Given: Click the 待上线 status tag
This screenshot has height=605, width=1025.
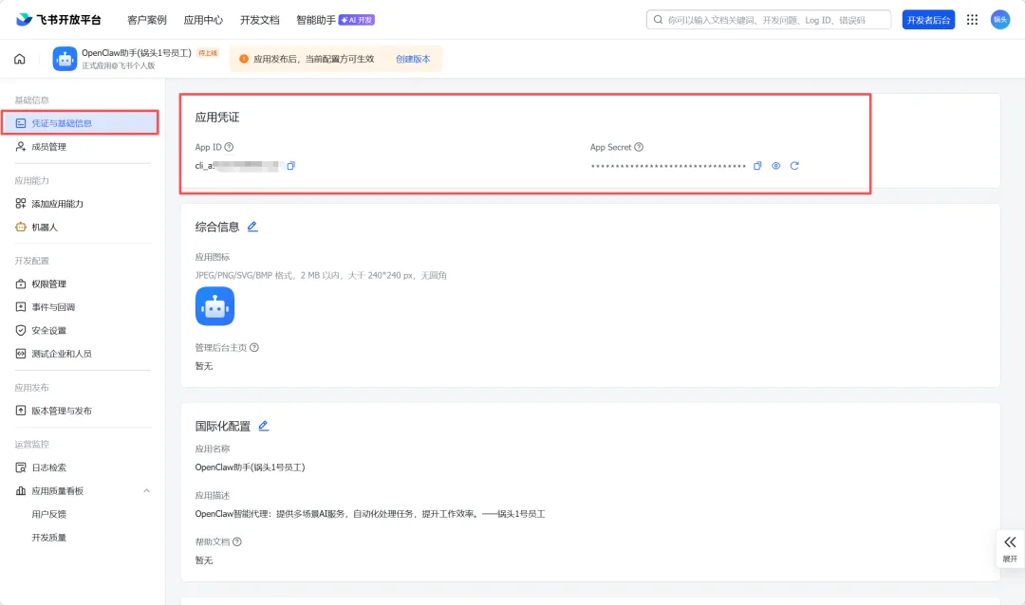Looking at the screenshot, I should click(x=207, y=53).
